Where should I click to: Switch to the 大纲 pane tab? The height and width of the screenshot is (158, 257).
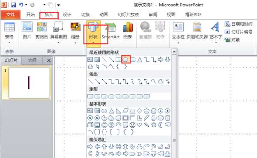coord(32,60)
